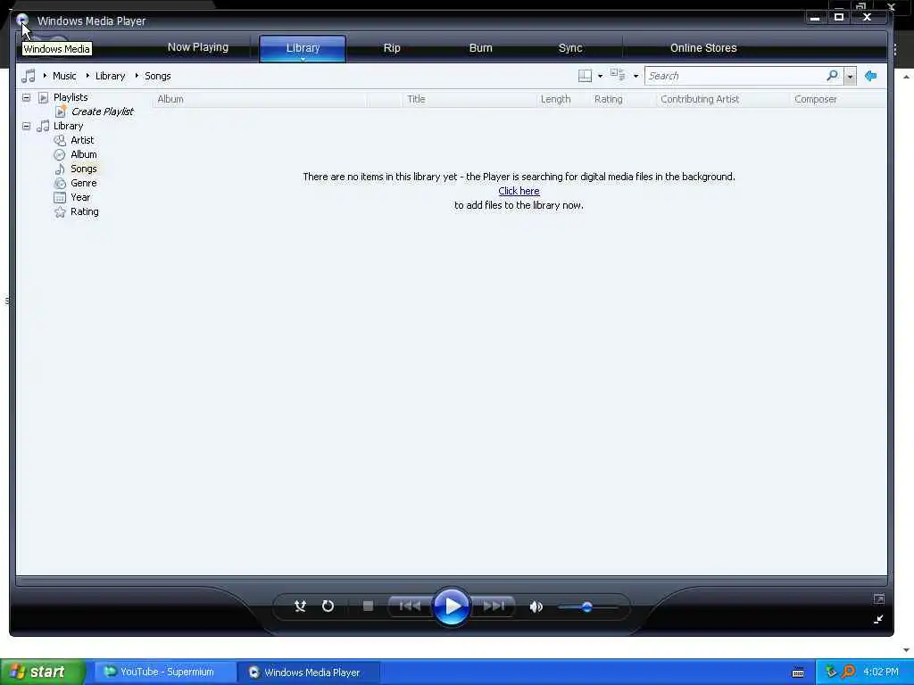Turn repeat on
The image size is (914, 685).
coord(328,607)
